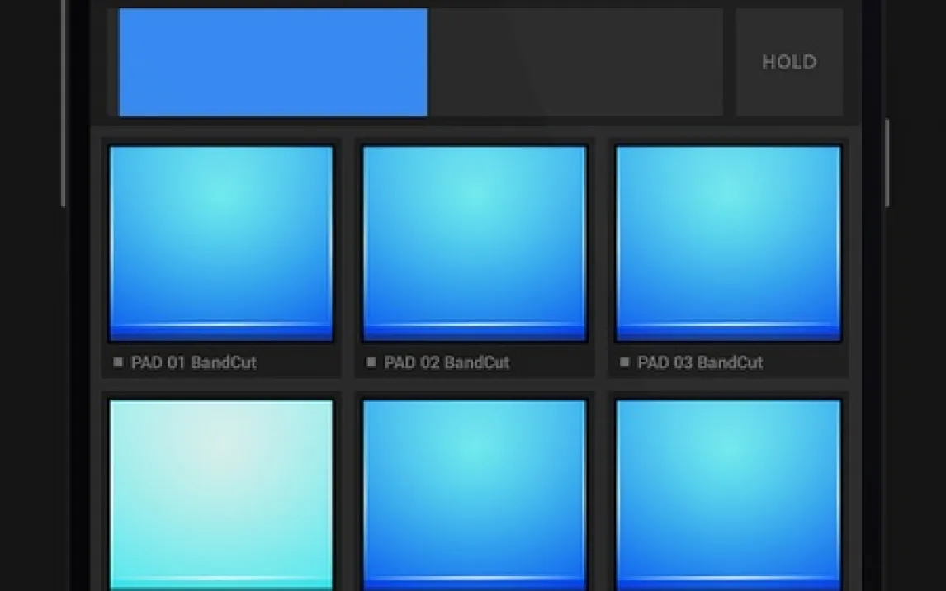Image resolution: width=946 pixels, height=591 pixels.
Task: Tap the blue pad below PAD 02
Action: click(x=475, y=494)
